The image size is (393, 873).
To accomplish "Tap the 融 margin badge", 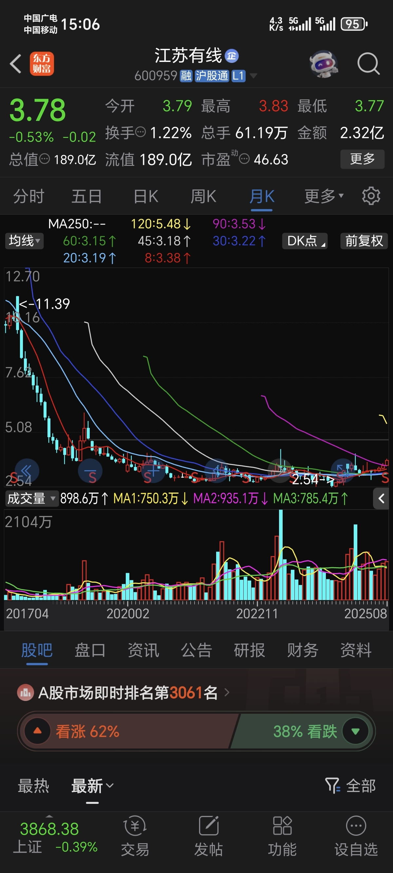I will pos(186,76).
